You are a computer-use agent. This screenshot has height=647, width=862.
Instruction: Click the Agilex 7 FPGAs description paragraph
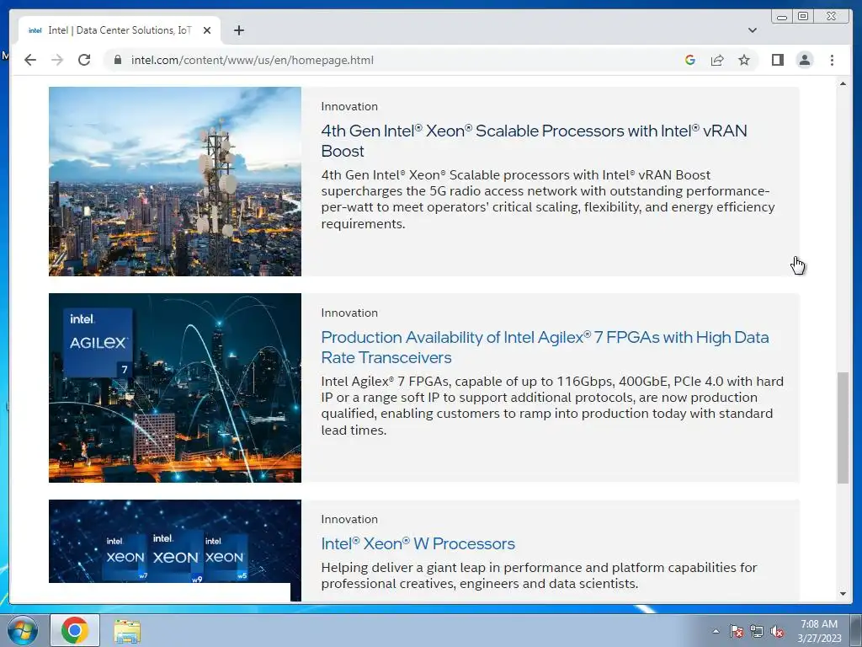coord(552,405)
